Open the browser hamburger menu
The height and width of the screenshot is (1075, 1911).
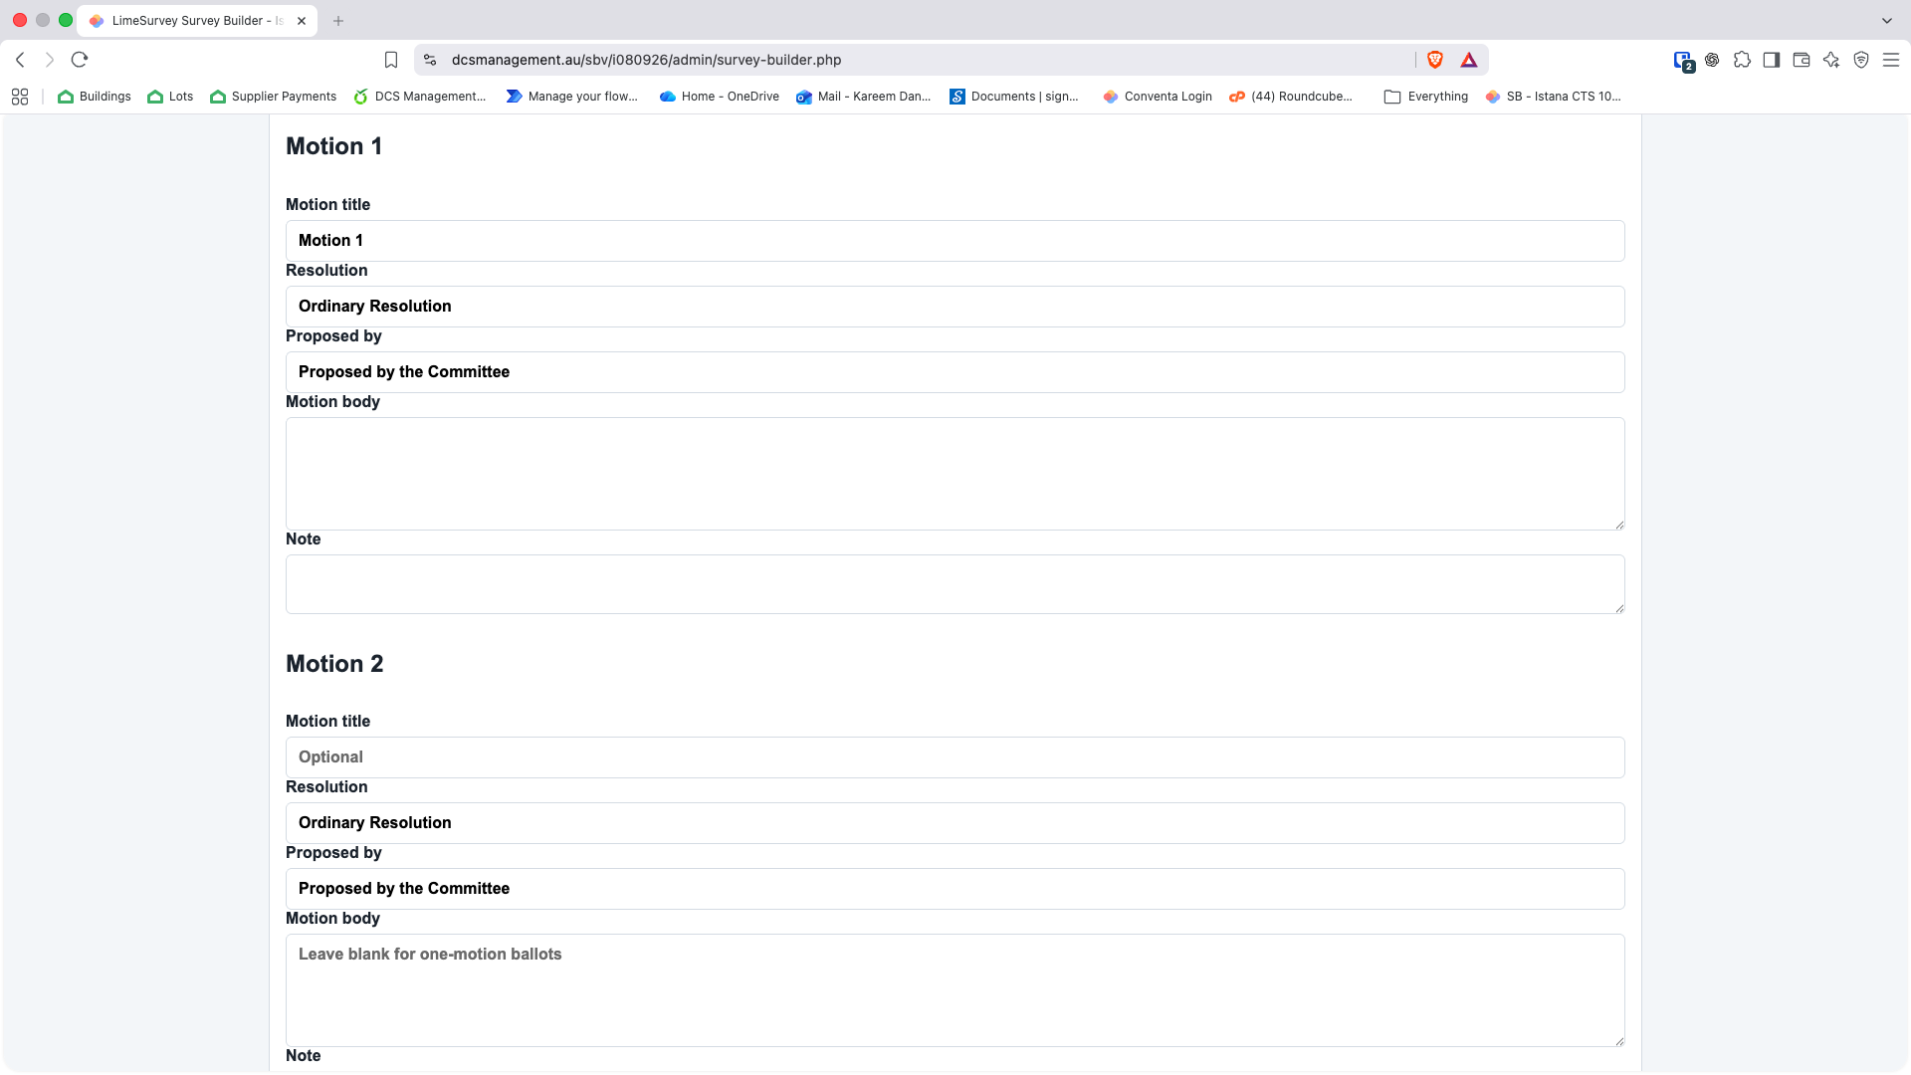[1891, 60]
